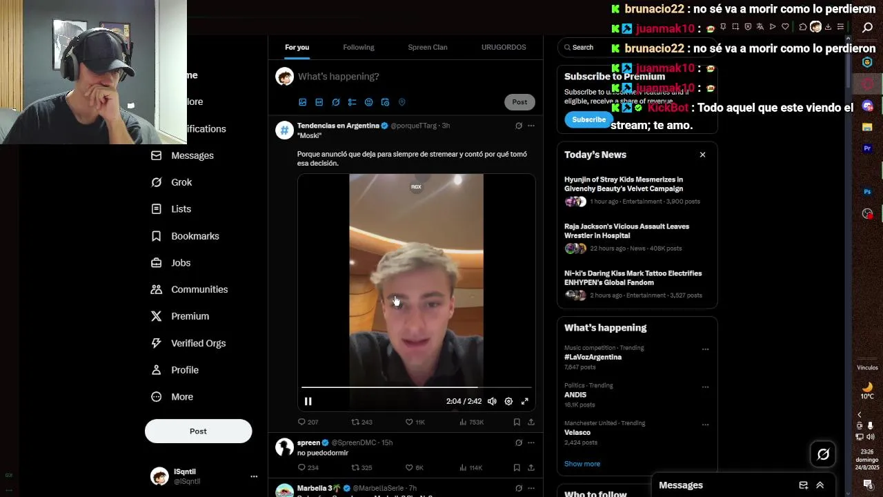Open Grok floating button near Messages

tap(823, 454)
